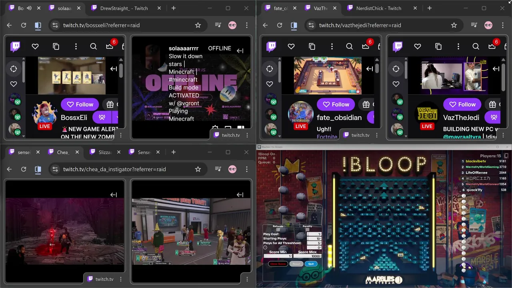Image resolution: width=512 pixels, height=288 pixels.
Task: Click gift icon beside VazTheJedi Follow button
Action: click(493, 104)
